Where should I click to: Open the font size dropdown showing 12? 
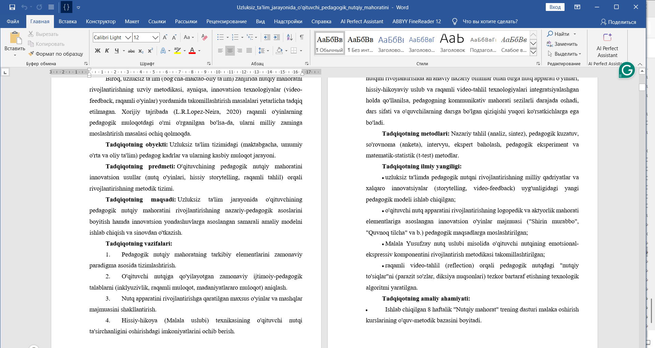coord(155,38)
